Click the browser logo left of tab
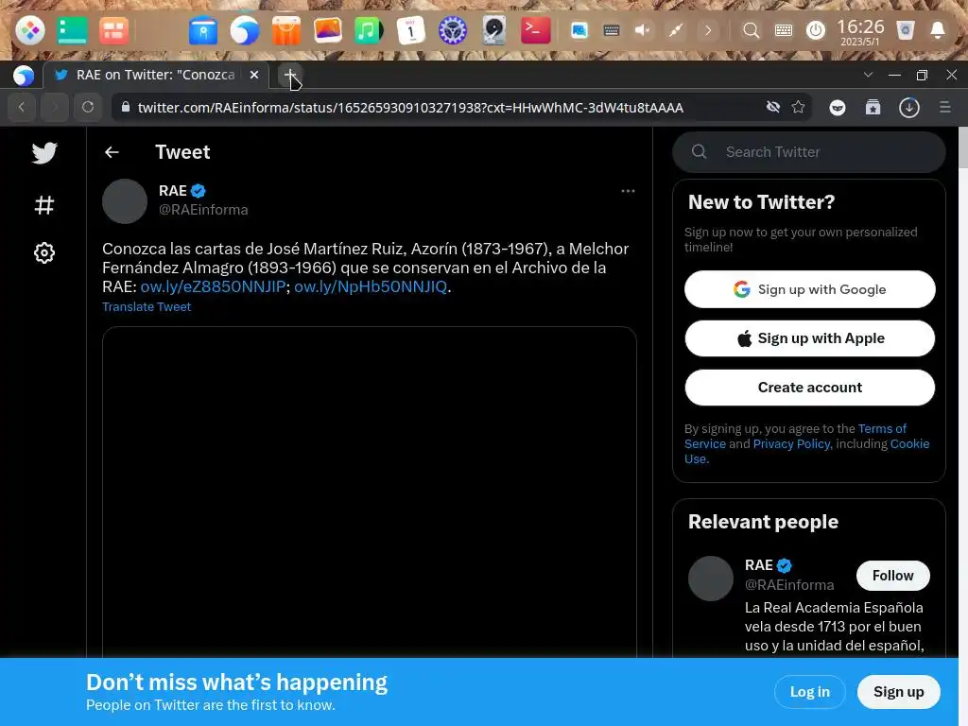968x726 pixels. (x=24, y=76)
